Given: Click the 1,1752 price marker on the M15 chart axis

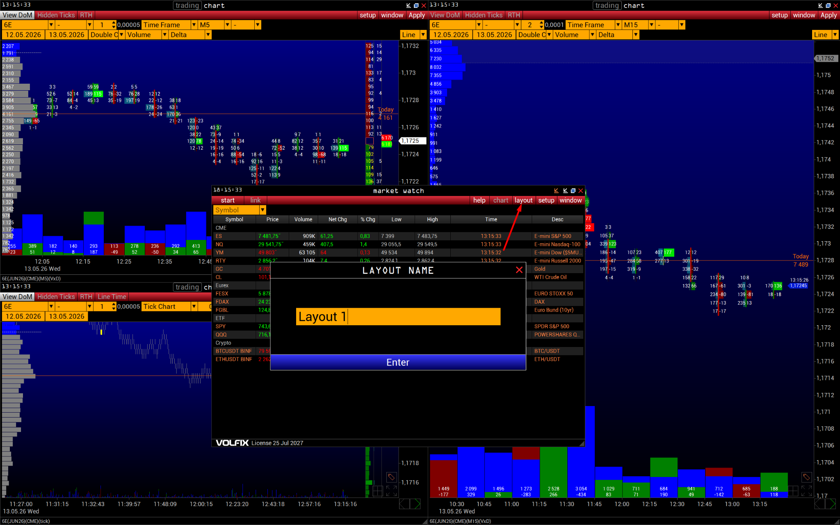Looking at the screenshot, I should (825, 58).
